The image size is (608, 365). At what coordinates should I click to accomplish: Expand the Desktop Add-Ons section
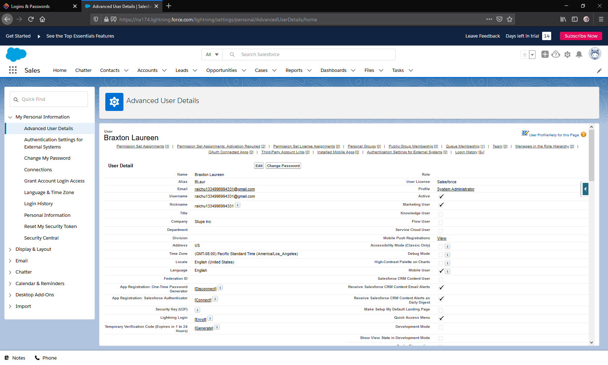[10, 295]
